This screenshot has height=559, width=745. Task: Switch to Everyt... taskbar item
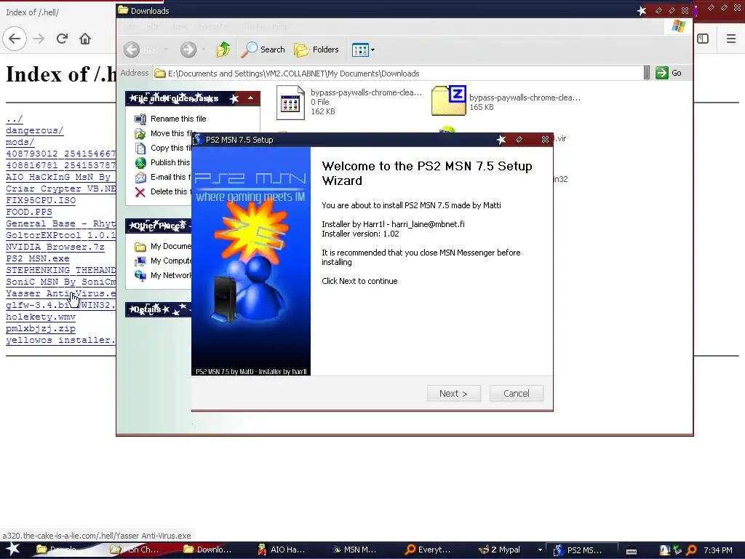(428, 550)
